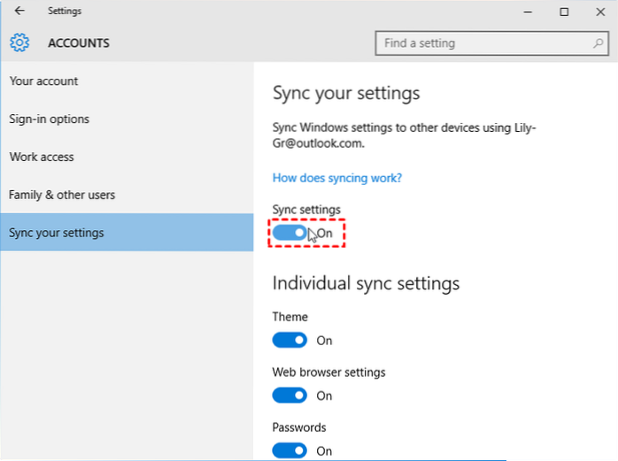Click the magnifier search icon
Image resolution: width=618 pixels, height=461 pixels.
pyautogui.click(x=599, y=42)
